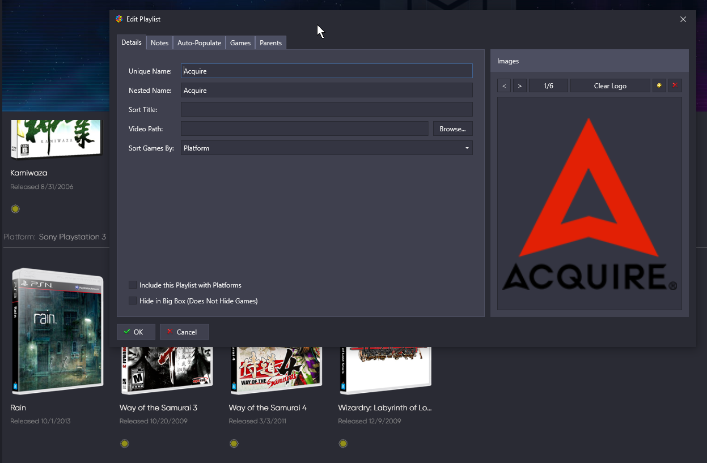Screen dimensions: 707x463
Task: Browse for a video path
Action: click(453, 129)
